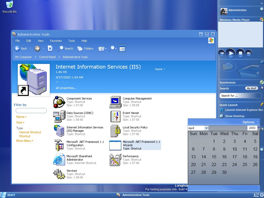
Task: Navigate to My Computer breadcrumb
Action: (x=23, y=57)
